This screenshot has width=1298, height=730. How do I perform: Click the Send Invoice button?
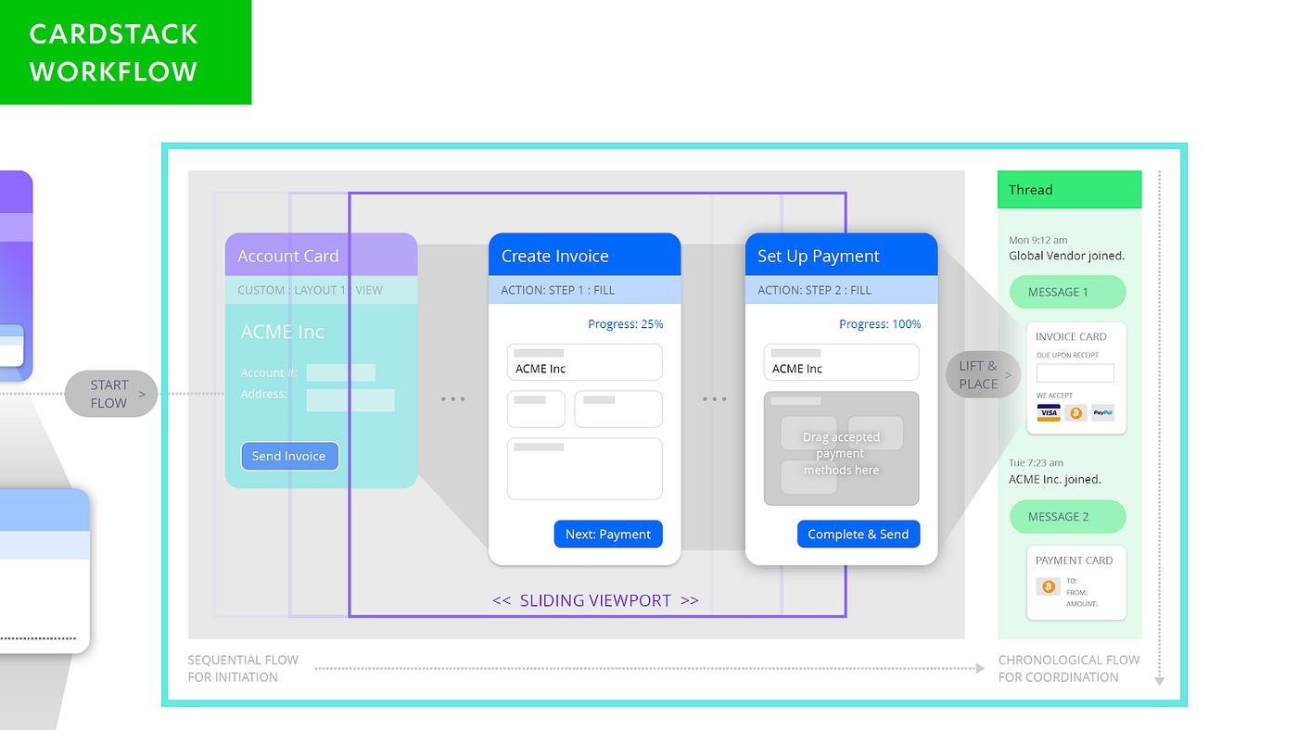tap(289, 456)
